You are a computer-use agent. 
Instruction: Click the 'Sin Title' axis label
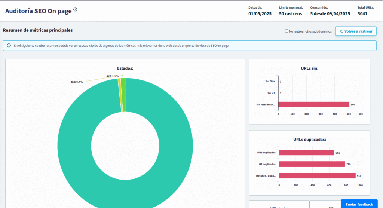pos(270,81)
